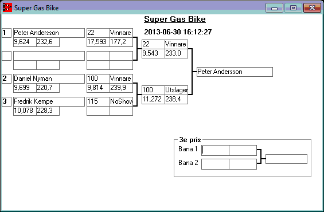324x212 pixels.
Task: Click the Super Gas Bike underlined heading
Action: [175, 19]
